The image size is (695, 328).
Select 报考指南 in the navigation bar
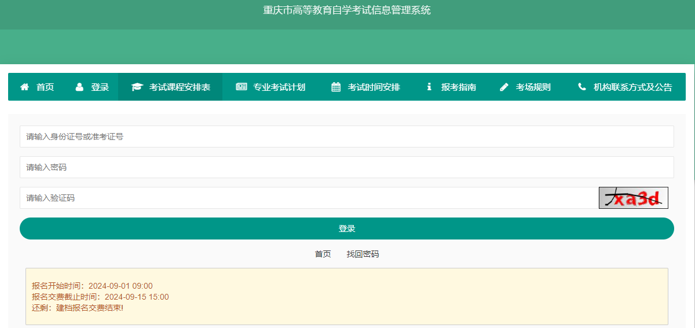coord(459,87)
